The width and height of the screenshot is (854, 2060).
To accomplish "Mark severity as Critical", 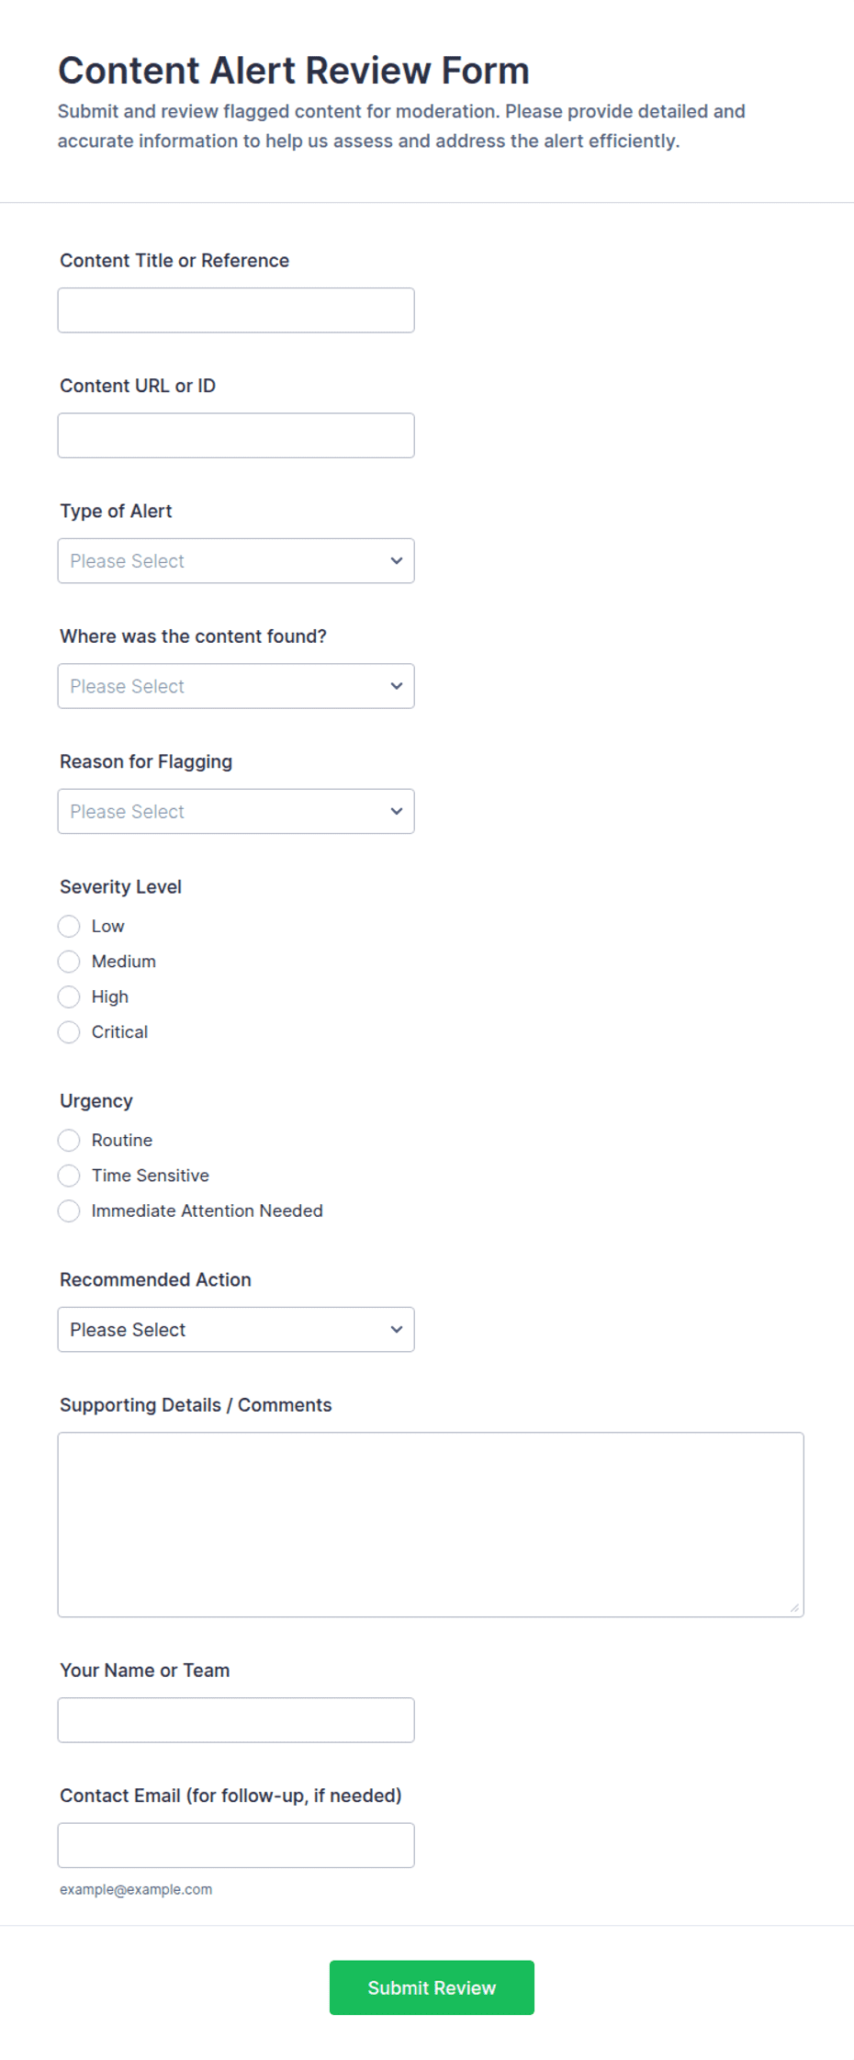I will (x=69, y=1032).
